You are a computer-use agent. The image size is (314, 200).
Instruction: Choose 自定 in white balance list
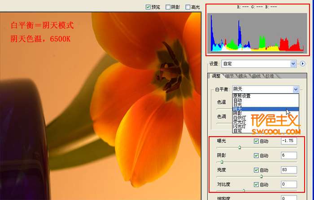click(266, 131)
